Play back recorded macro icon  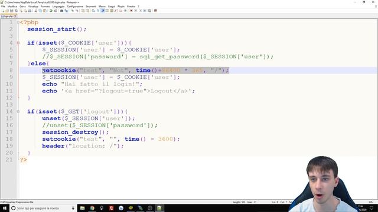point(140,11)
